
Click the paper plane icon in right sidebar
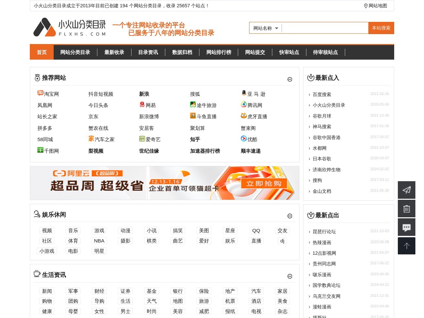406,190
